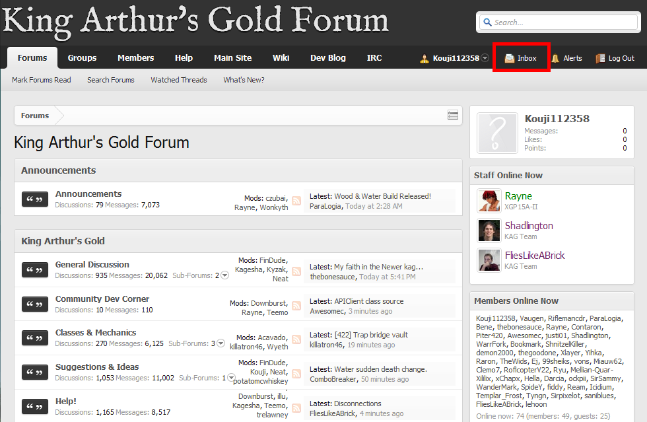647x422 pixels.
Task: Expand the Kouji112358 account dropdown arrow
Action: 485,58
